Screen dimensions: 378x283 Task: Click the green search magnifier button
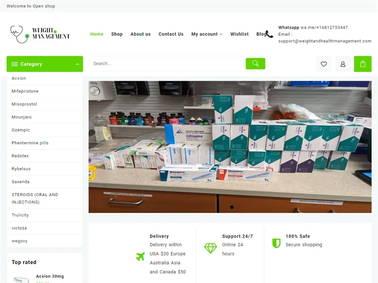click(x=255, y=64)
